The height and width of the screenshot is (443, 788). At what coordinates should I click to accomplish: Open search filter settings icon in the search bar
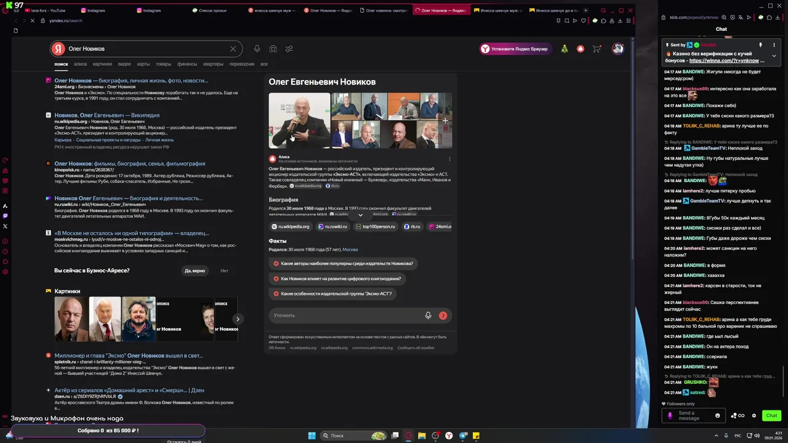(289, 49)
